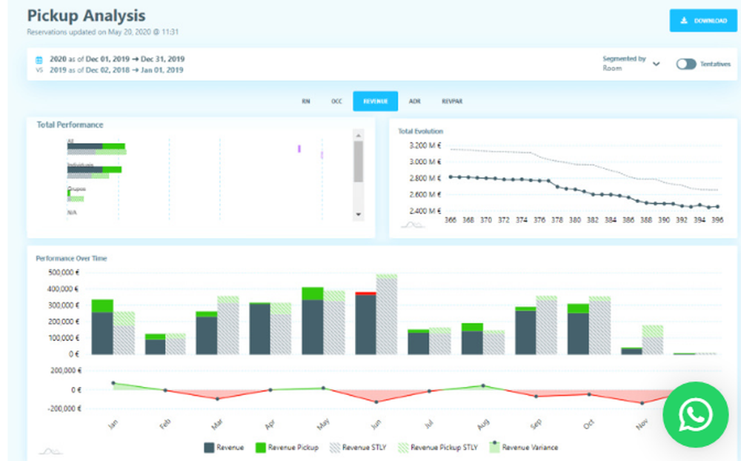The width and height of the screenshot is (741, 461).
Task: Click the Oct axis label
Action: coord(588,425)
